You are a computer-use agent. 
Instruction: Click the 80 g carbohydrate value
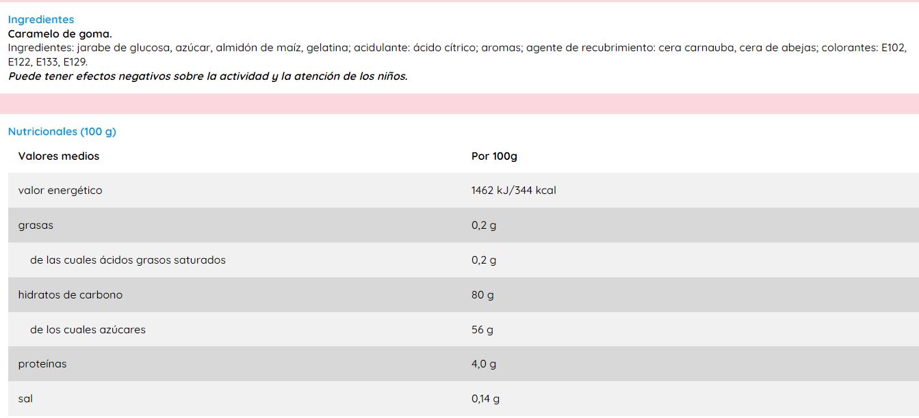[482, 295]
